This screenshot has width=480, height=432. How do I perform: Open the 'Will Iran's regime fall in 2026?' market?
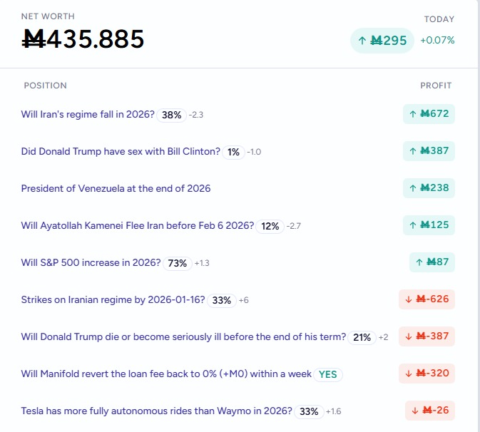[x=88, y=115]
